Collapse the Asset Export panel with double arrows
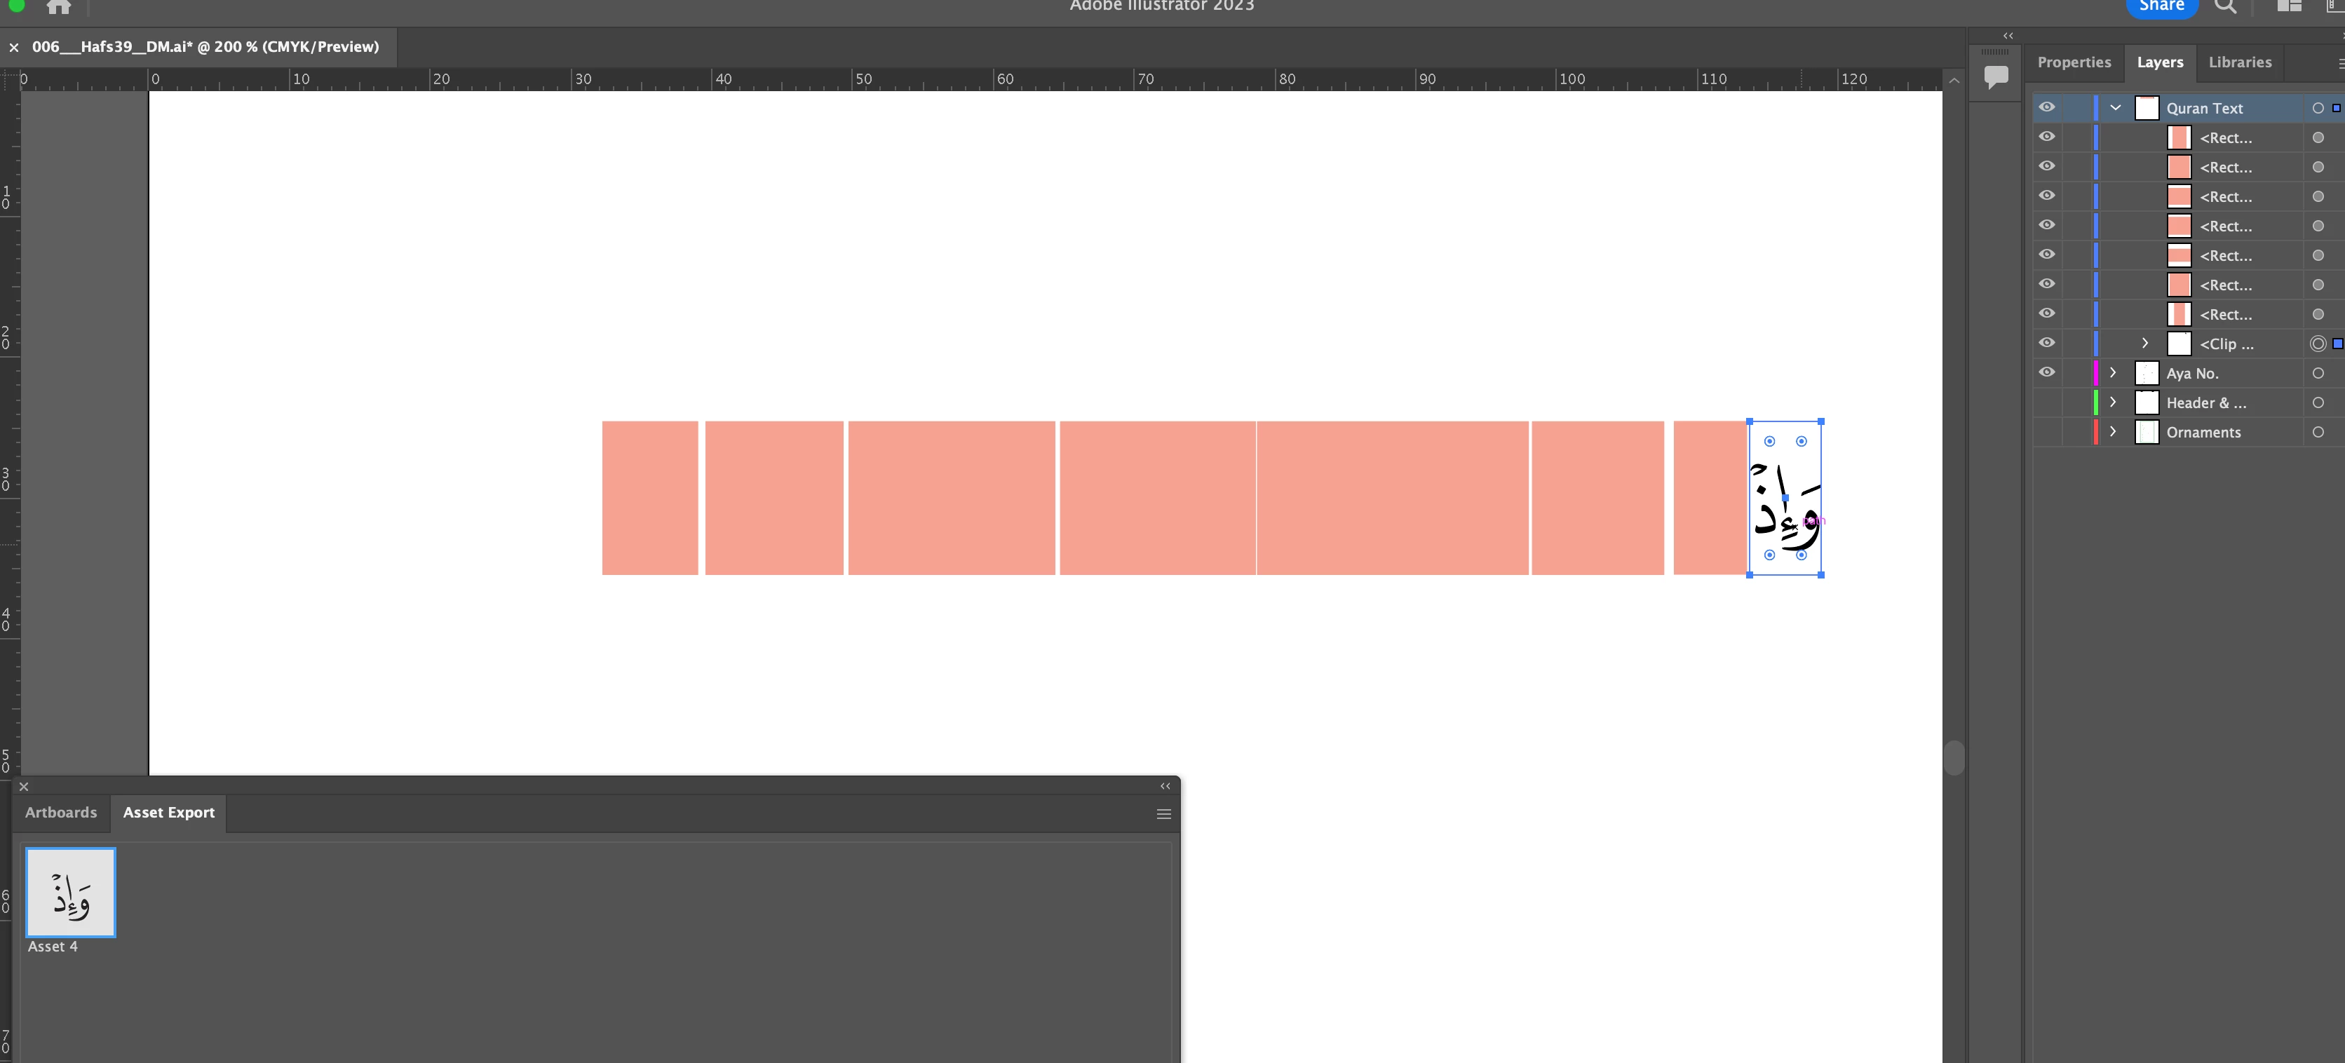The image size is (2345, 1063). pyautogui.click(x=1164, y=786)
